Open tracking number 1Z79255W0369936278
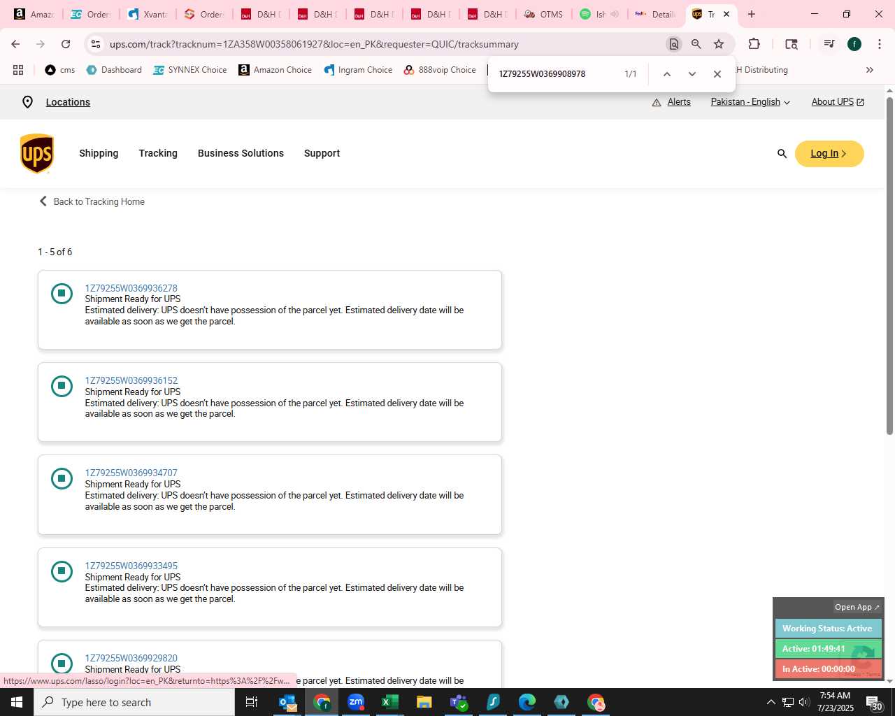895x716 pixels. tap(131, 288)
